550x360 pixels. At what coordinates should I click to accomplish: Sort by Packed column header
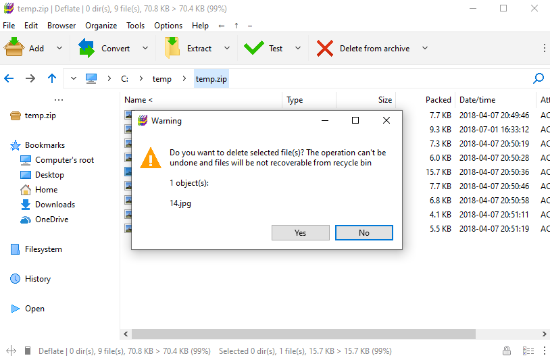pos(426,100)
